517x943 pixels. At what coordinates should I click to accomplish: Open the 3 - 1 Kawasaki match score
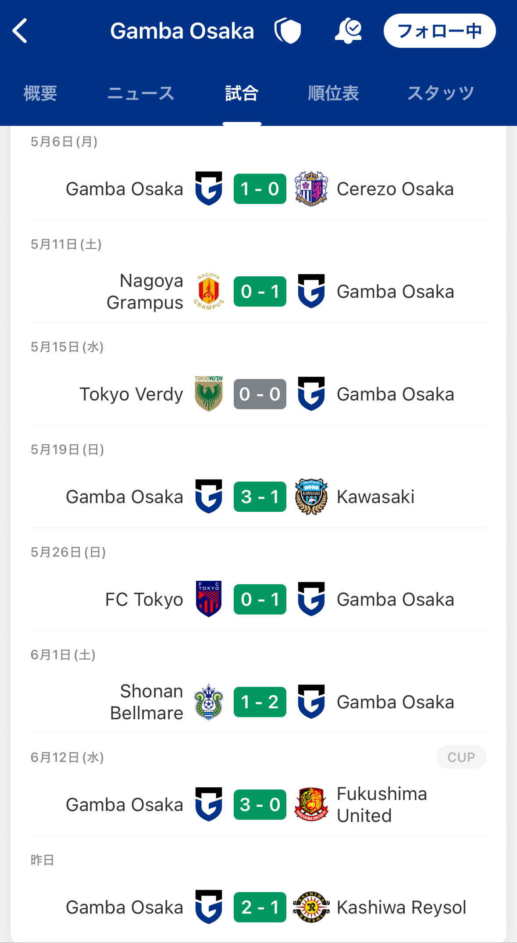[x=260, y=497]
